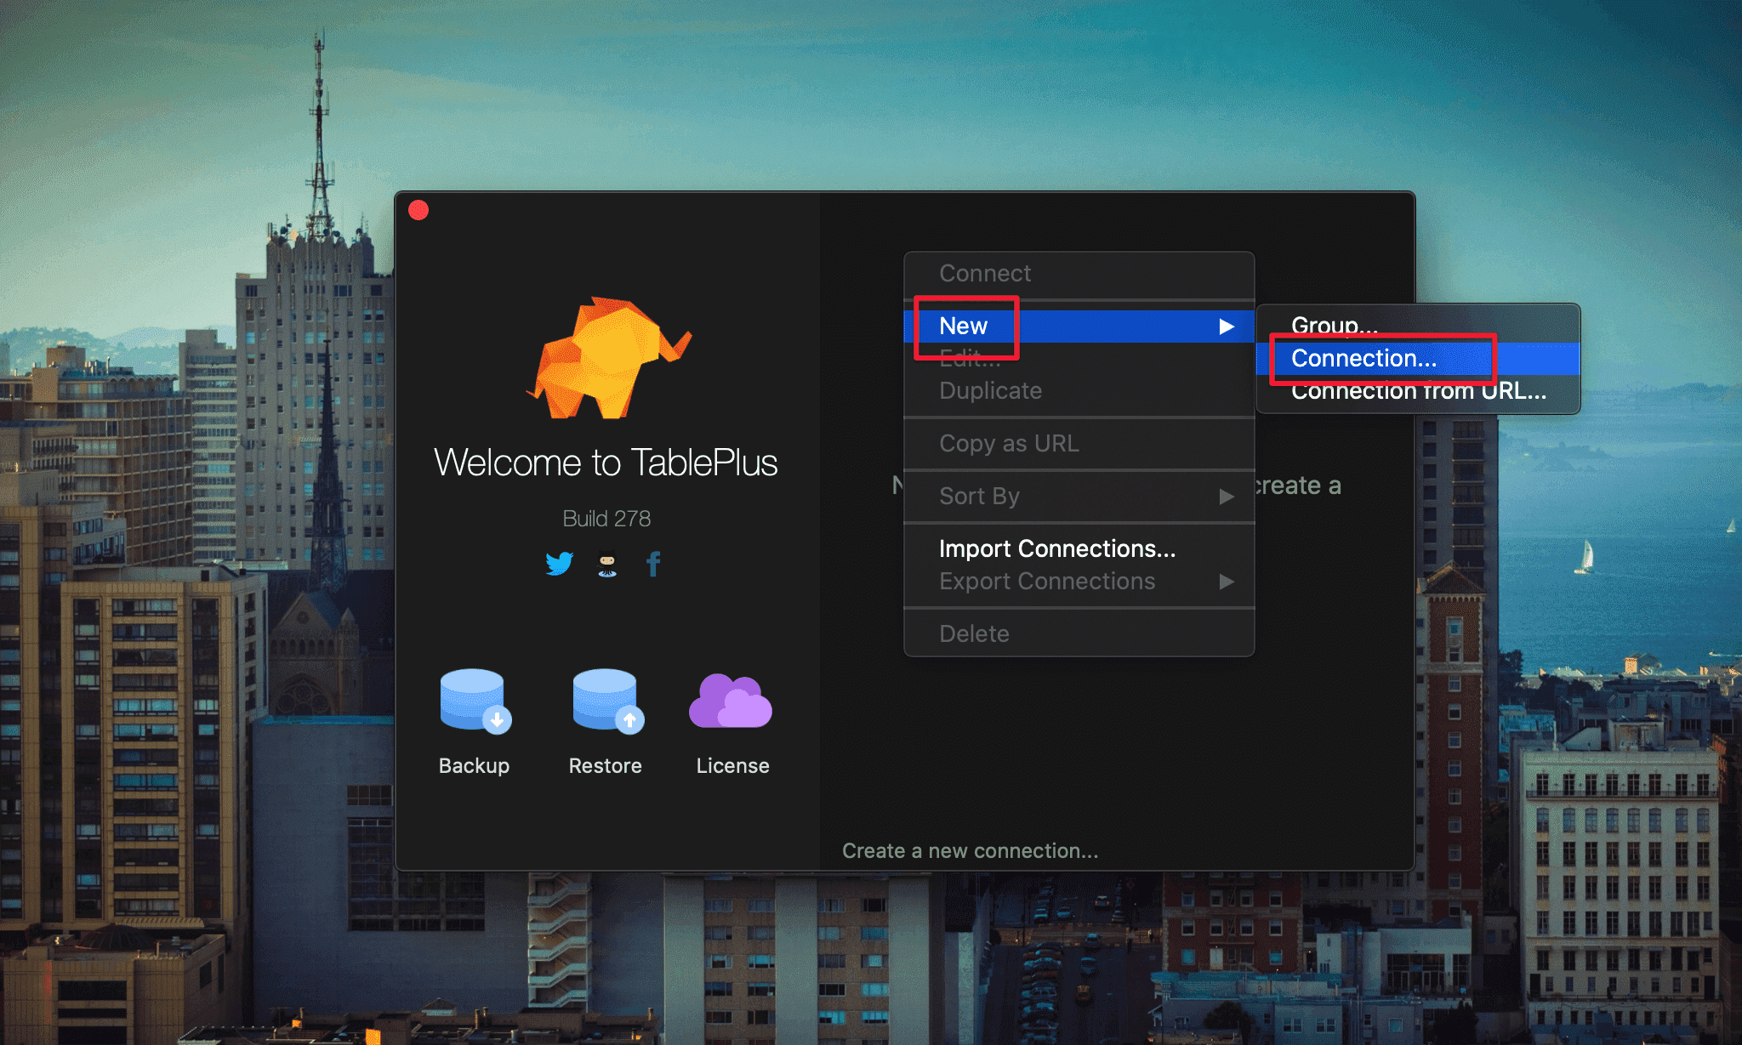Select Connect in the context menu
The height and width of the screenshot is (1045, 1742).
(1079, 274)
